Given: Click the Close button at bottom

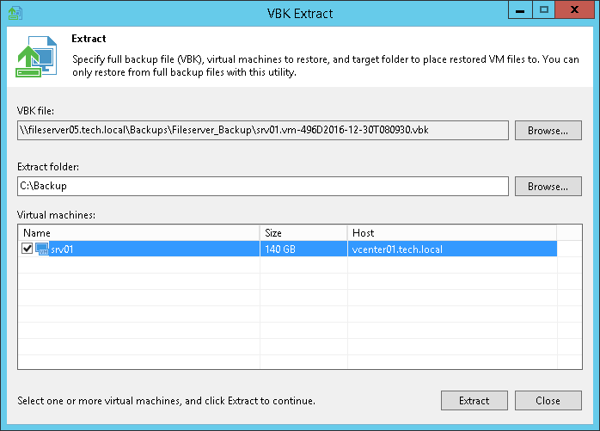Looking at the screenshot, I should click(x=548, y=400).
